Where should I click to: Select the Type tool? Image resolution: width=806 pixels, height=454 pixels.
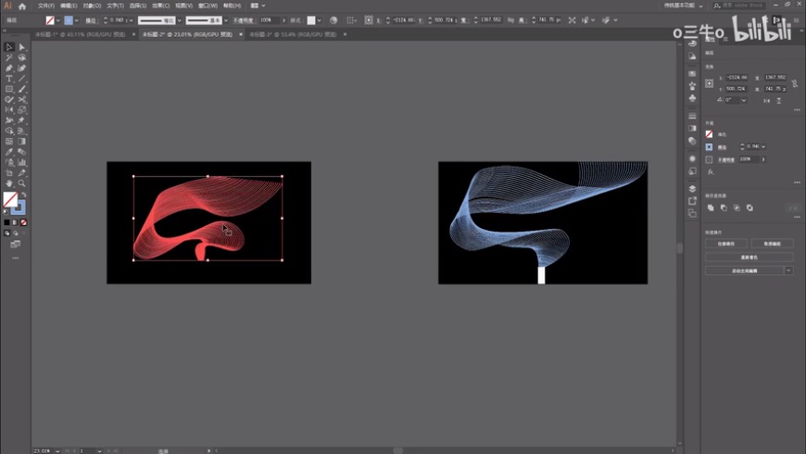tap(9, 79)
